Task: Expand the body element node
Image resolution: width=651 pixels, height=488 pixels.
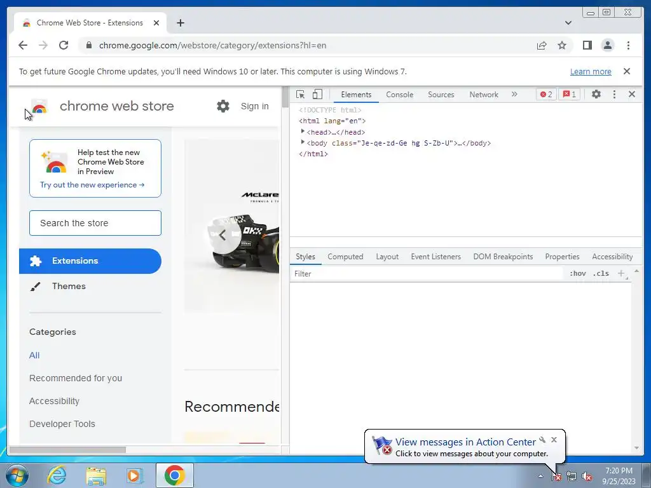Action: pyautogui.click(x=303, y=142)
